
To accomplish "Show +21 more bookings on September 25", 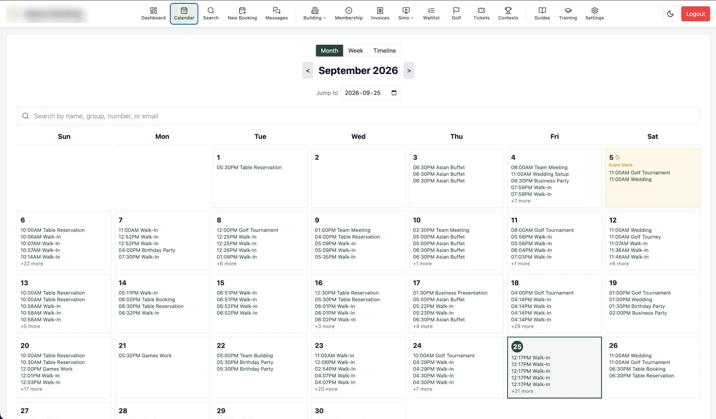I will (522, 391).
